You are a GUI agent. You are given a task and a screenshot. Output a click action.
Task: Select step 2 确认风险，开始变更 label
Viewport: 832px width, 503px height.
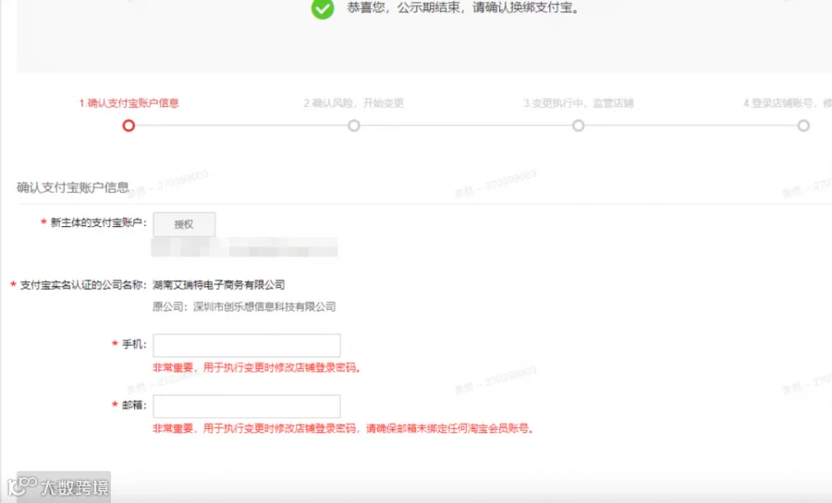[354, 102]
